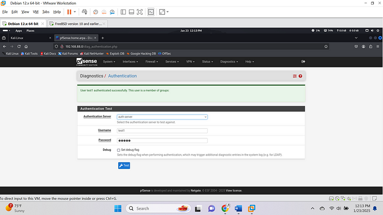The width and height of the screenshot is (383, 215).
Task: Click the URL address bar
Action: 191,46
